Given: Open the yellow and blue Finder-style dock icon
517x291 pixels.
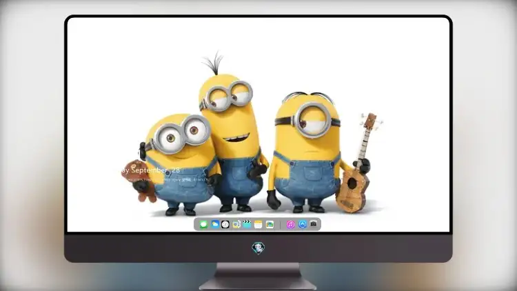Looking at the screenshot, I should pyautogui.click(x=236, y=224).
